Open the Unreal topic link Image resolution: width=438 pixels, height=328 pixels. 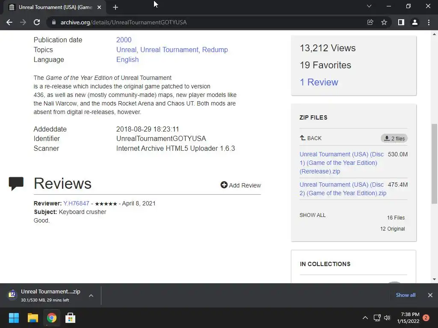(126, 50)
